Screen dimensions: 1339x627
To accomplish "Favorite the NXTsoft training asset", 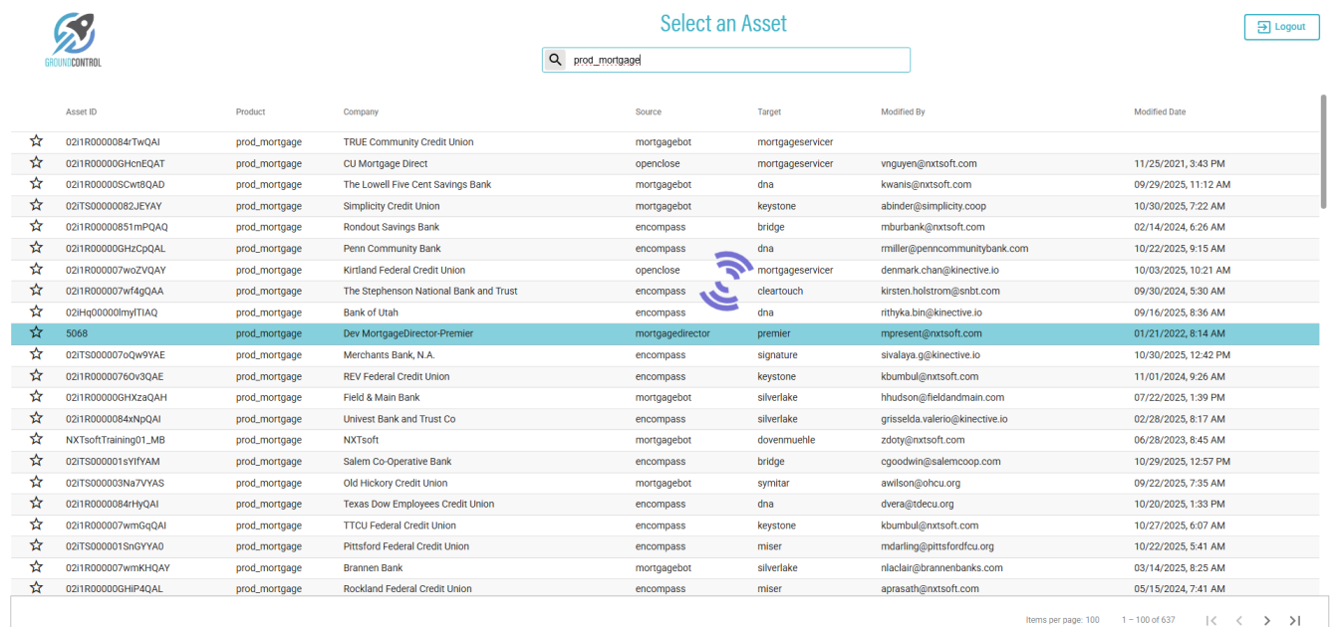I will click(x=37, y=439).
